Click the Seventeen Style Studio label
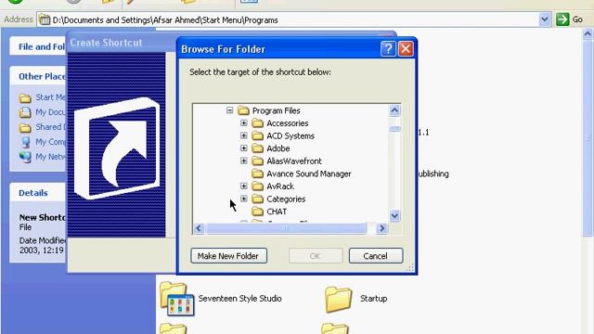 [239, 299]
